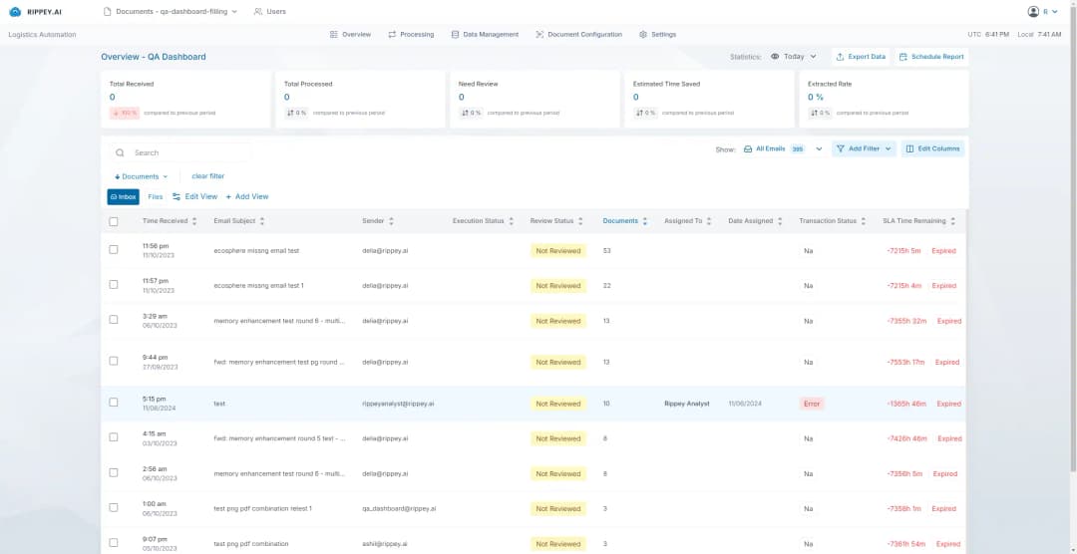Image resolution: width=1077 pixels, height=554 pixels.
Task: Click the search magnifier icon
Action: pyautogui.click(x=121, y=153)
